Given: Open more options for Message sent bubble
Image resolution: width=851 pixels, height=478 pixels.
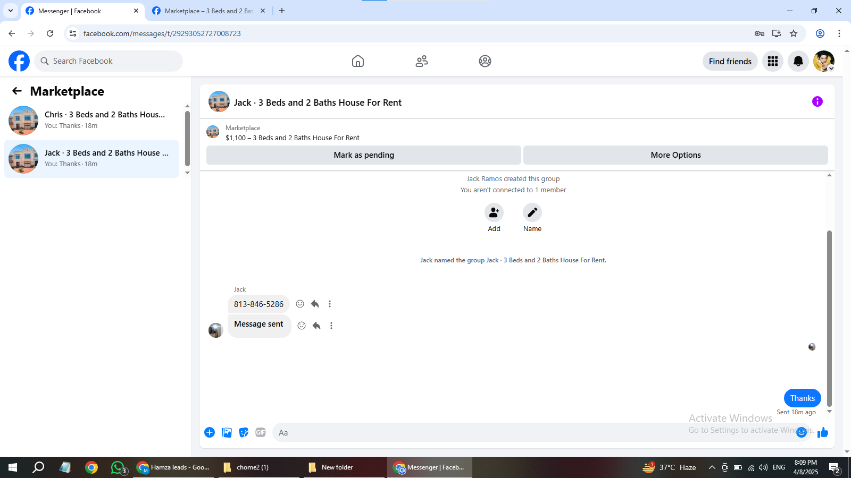Looking at the screenshot, I should coord(331,326).
